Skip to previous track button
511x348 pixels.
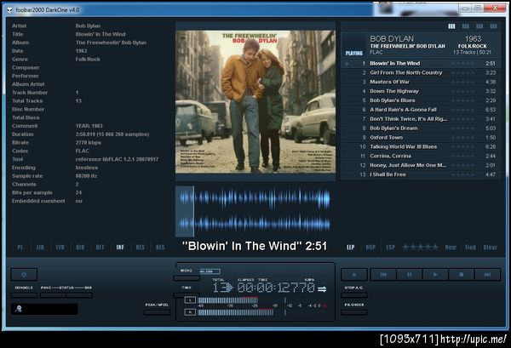[x=383, y=275]
